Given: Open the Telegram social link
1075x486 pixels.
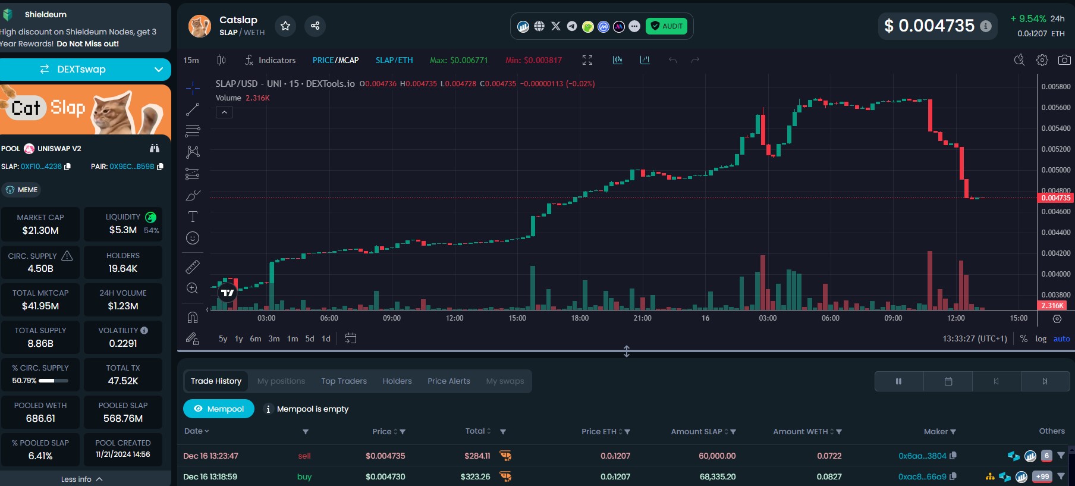Looking at the screenshot, I should coord(571,26).
